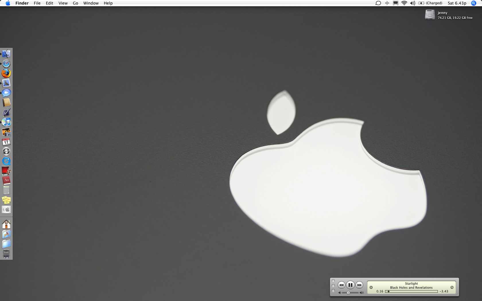
Task: Open iTunes from the Dock
Action: pyautogui.click(x=6, y=122)
